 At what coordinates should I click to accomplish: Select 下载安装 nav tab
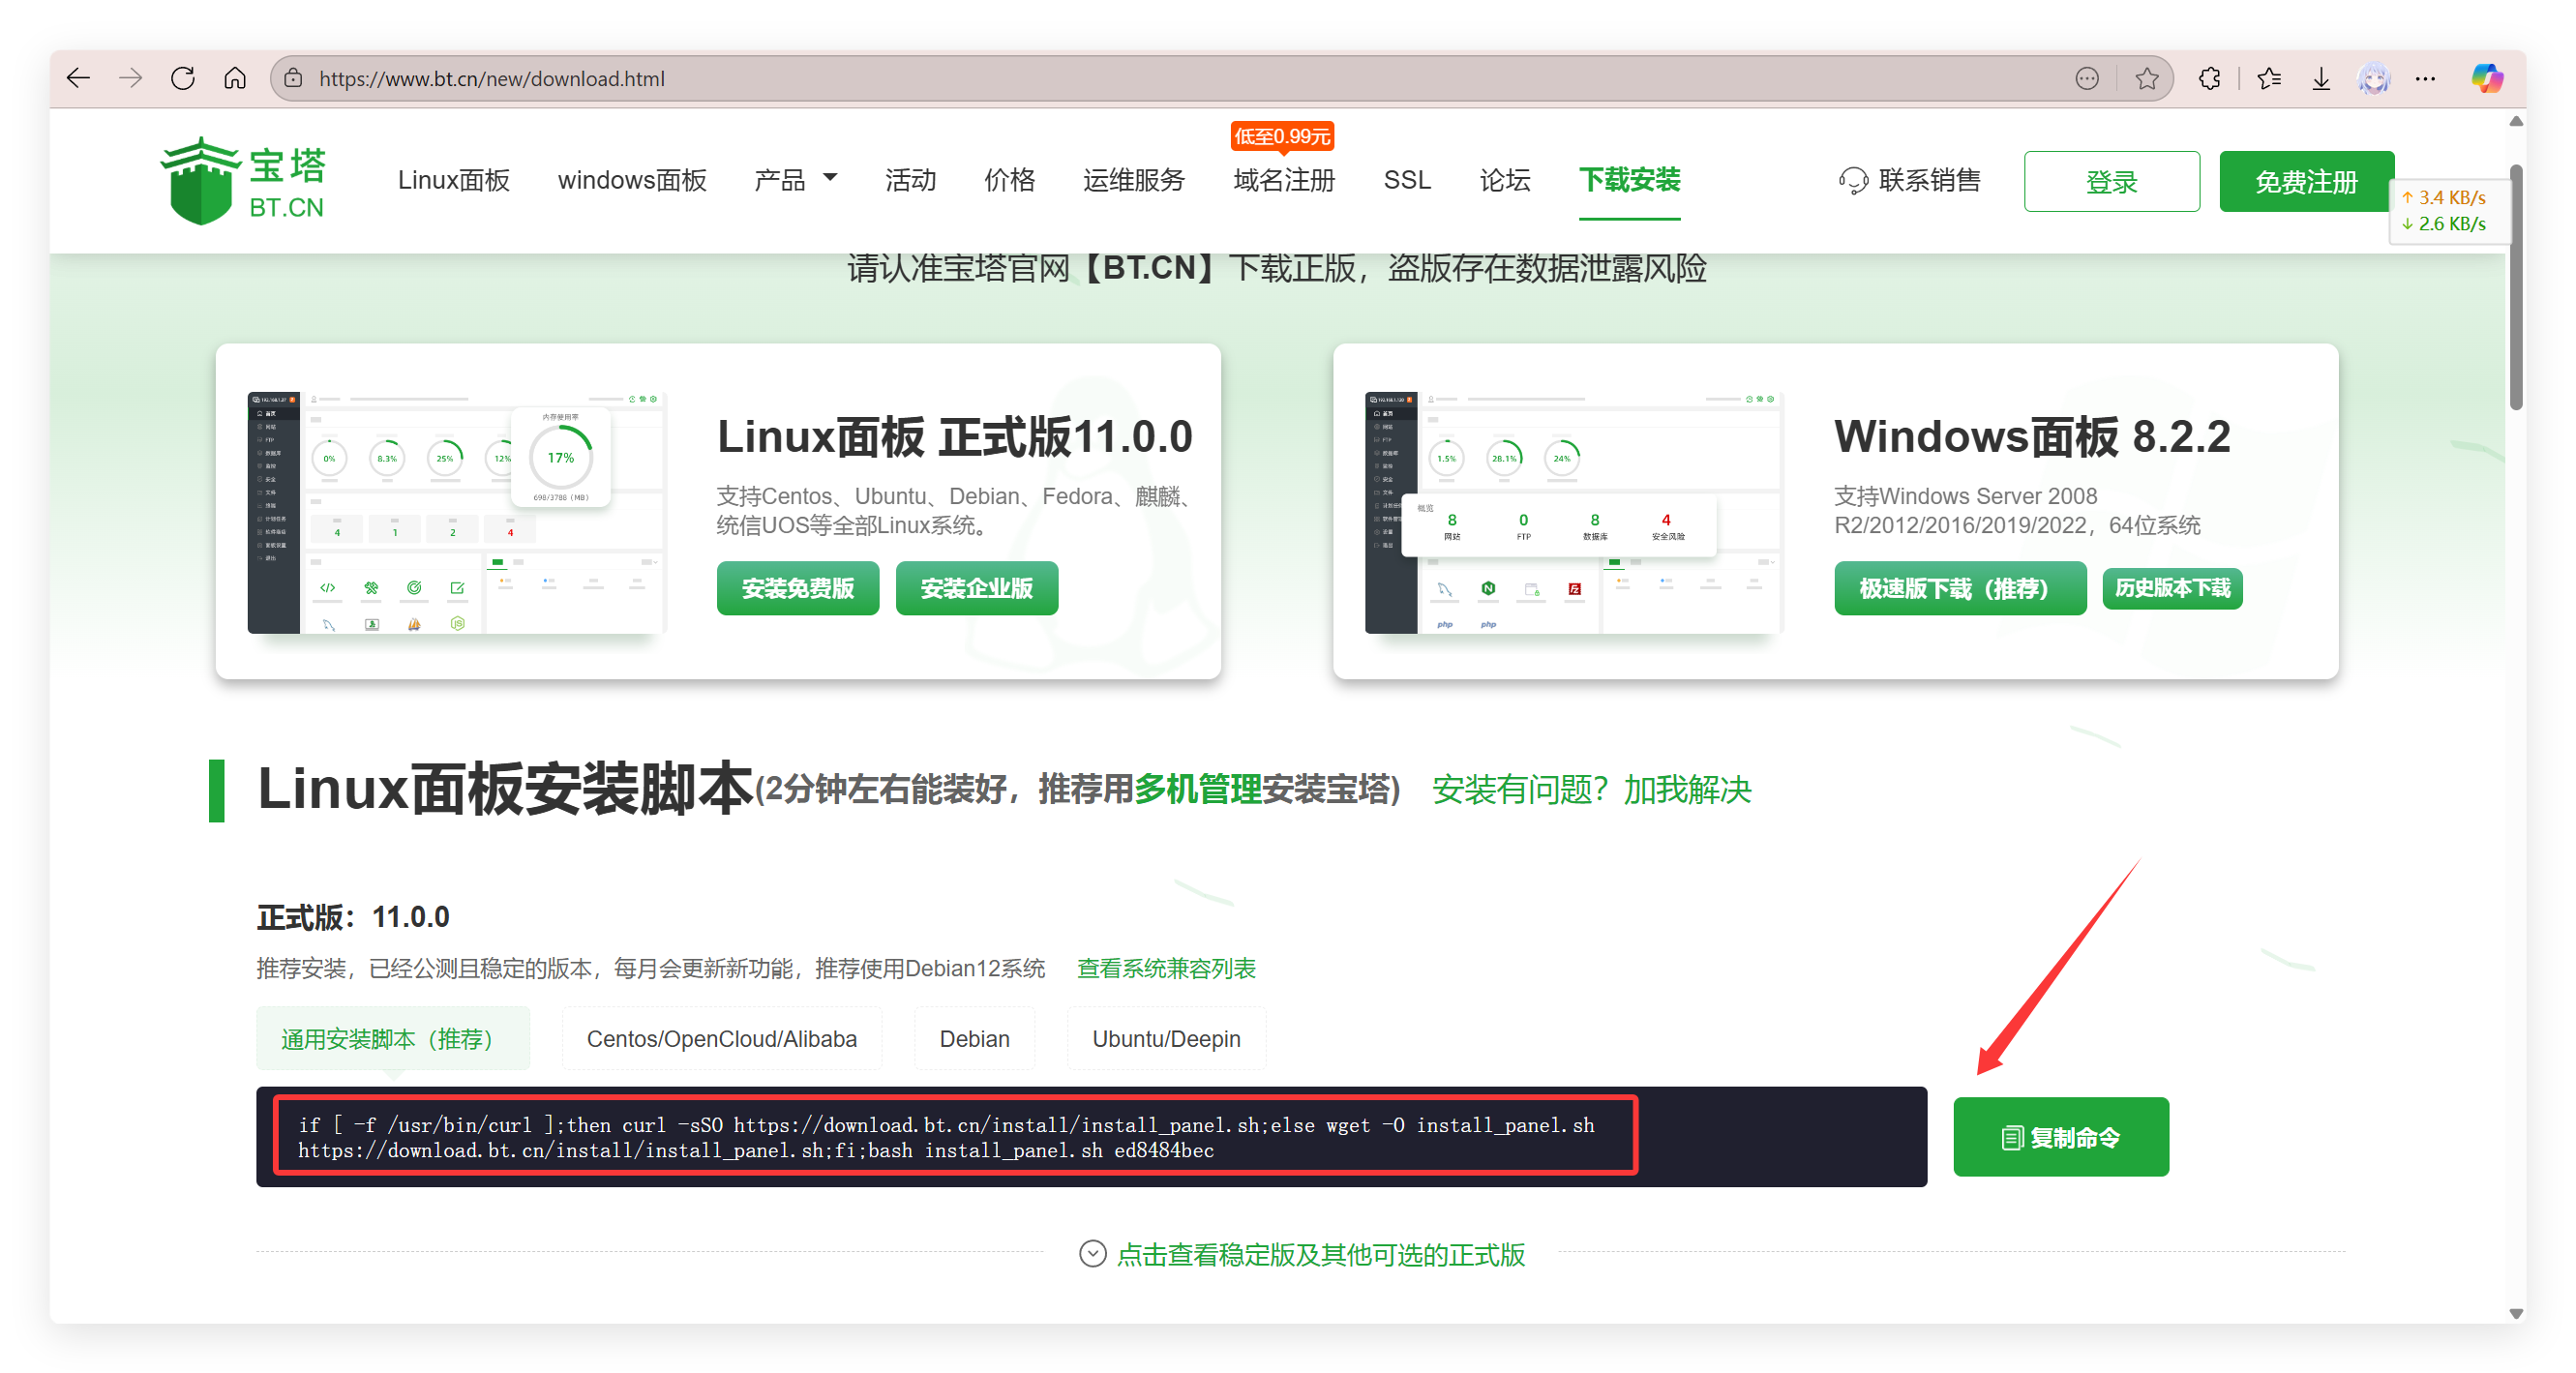[1629, 180]
